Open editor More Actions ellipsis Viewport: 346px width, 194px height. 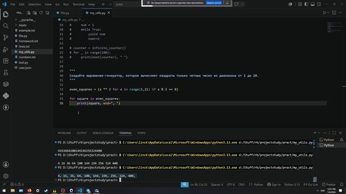coord(341,13)
